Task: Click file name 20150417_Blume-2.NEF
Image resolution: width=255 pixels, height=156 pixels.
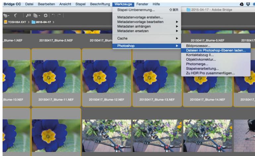Action: (56, 40)
